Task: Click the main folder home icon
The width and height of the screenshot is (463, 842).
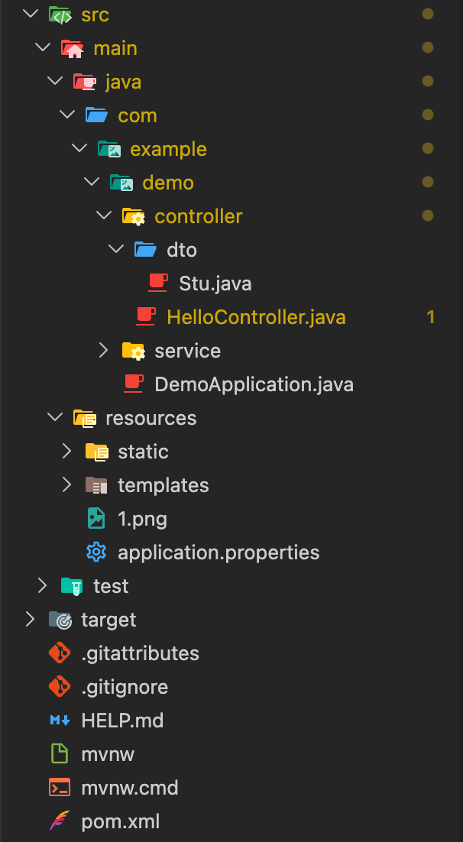Action: (72, 48)
